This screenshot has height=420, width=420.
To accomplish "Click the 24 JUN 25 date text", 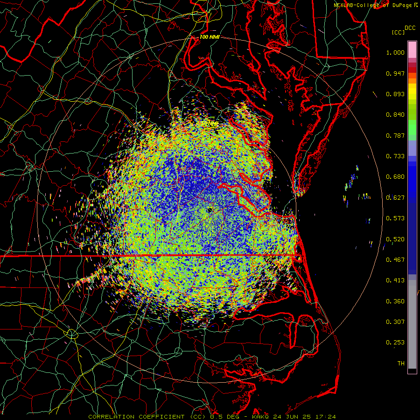I will coord(292,417).
